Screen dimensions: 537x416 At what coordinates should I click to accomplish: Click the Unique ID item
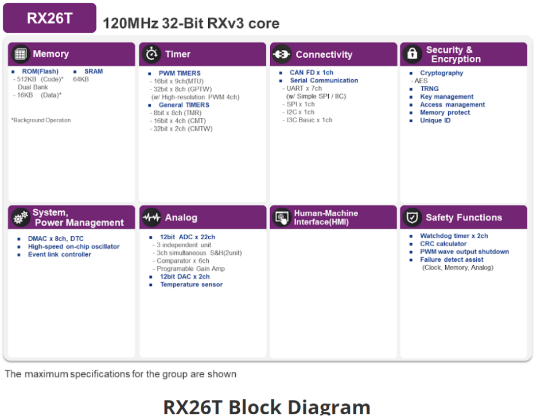click(435, 120)
